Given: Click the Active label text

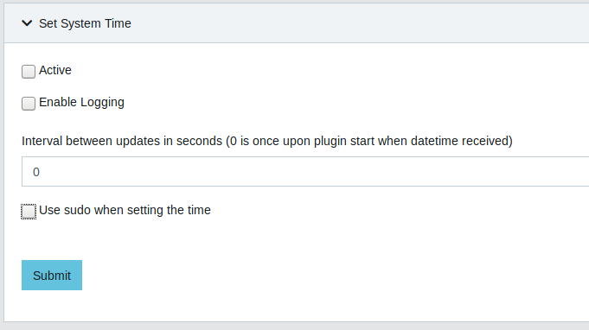Looking at the screenshot, I should 55,70.
